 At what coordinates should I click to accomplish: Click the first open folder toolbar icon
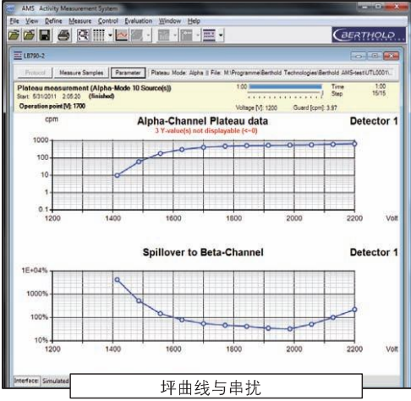(14, 36)
